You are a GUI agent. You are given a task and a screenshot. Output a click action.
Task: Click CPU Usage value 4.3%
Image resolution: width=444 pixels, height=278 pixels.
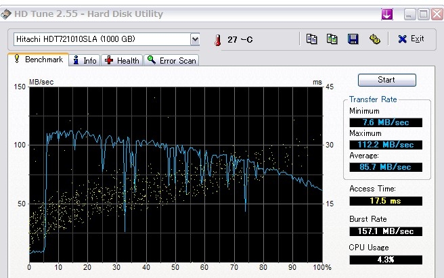[386, 260]
